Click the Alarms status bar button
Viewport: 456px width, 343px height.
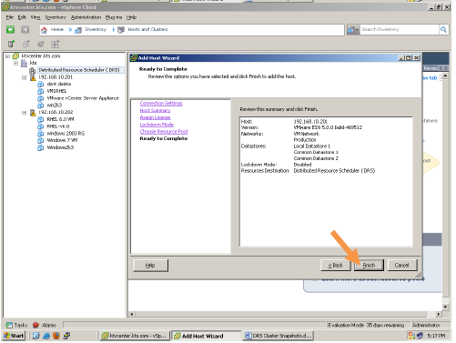tap(45, 326)
